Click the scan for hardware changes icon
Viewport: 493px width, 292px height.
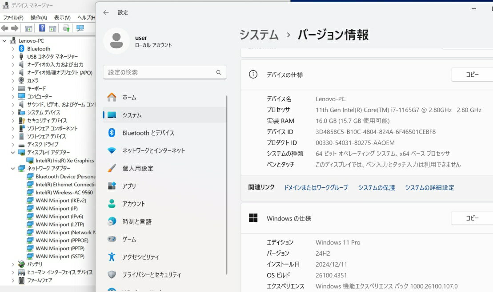click(80, 28)
